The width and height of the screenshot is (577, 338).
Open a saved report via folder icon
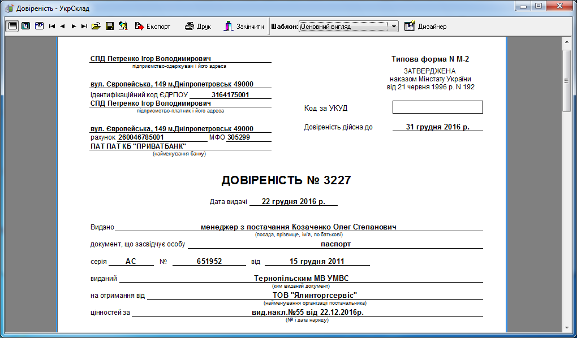point(96,26)
